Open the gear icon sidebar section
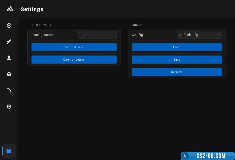The width and height of the screenshot is (235, 160). coord(9,107)
